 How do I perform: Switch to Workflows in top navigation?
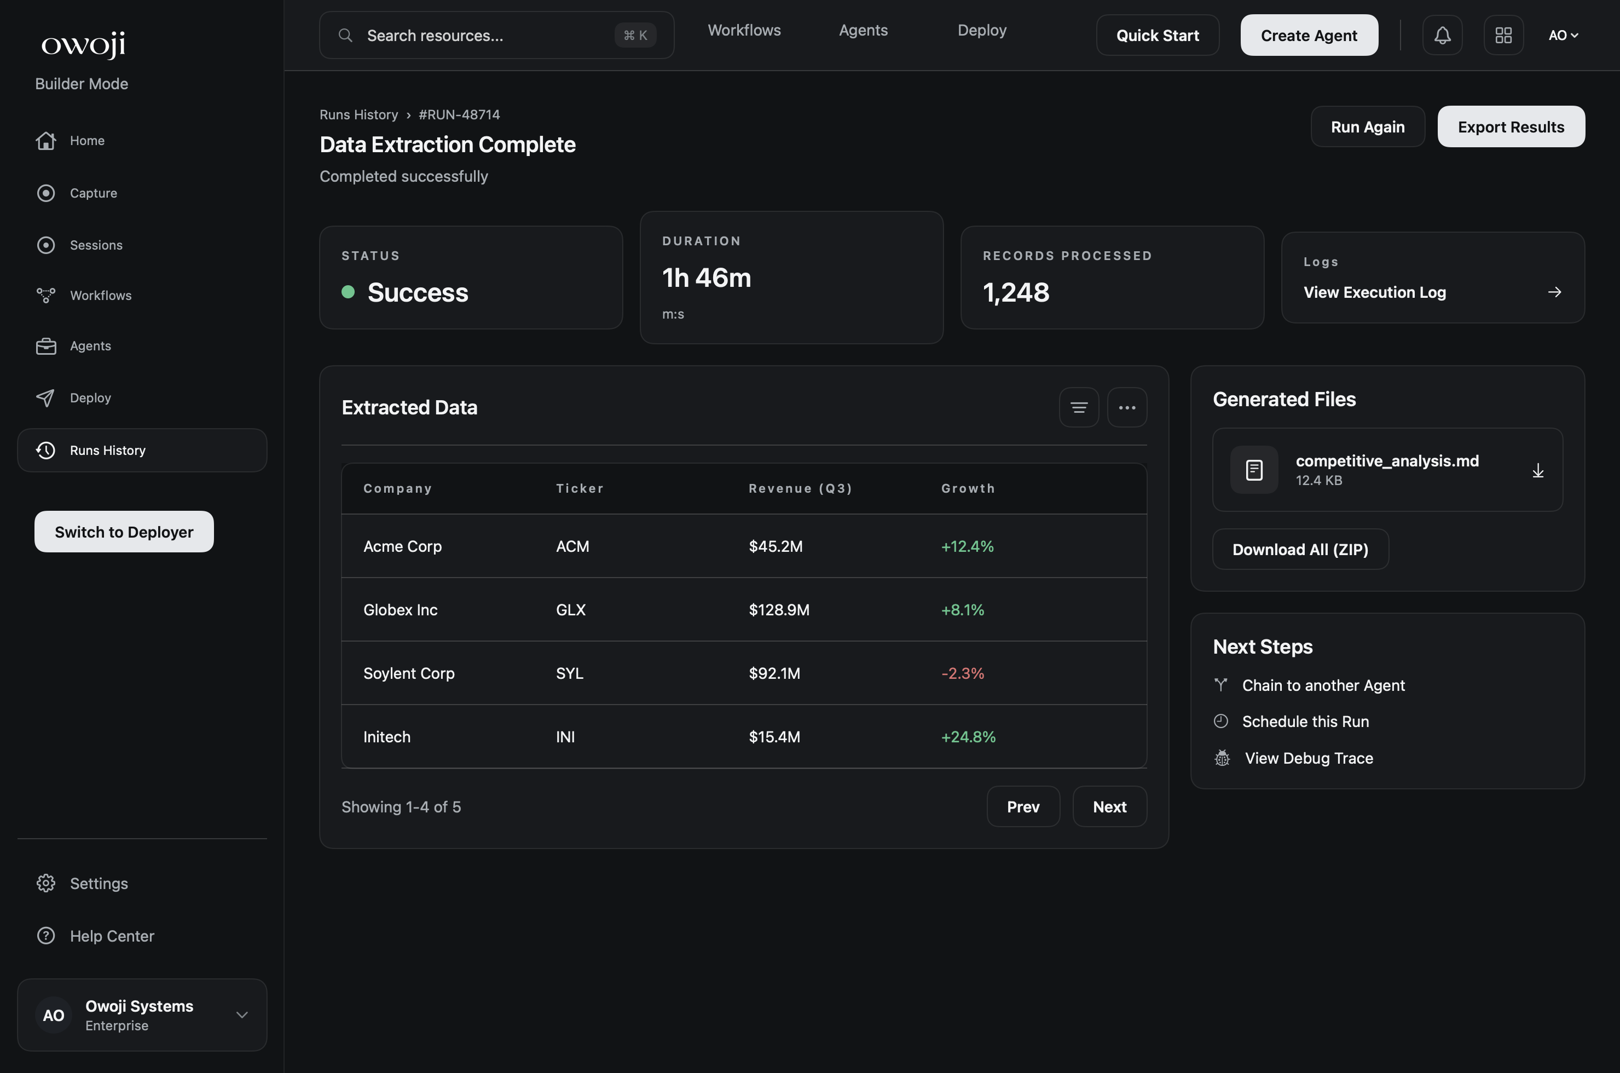744,30
